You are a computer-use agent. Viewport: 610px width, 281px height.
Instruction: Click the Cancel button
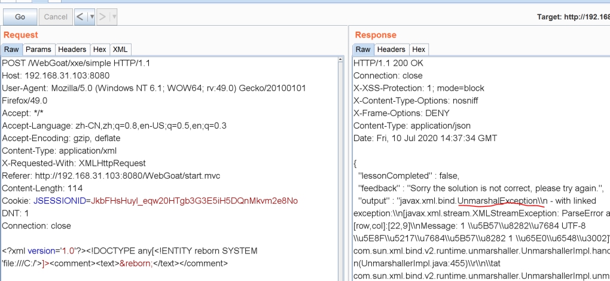(x=56, y=17)
